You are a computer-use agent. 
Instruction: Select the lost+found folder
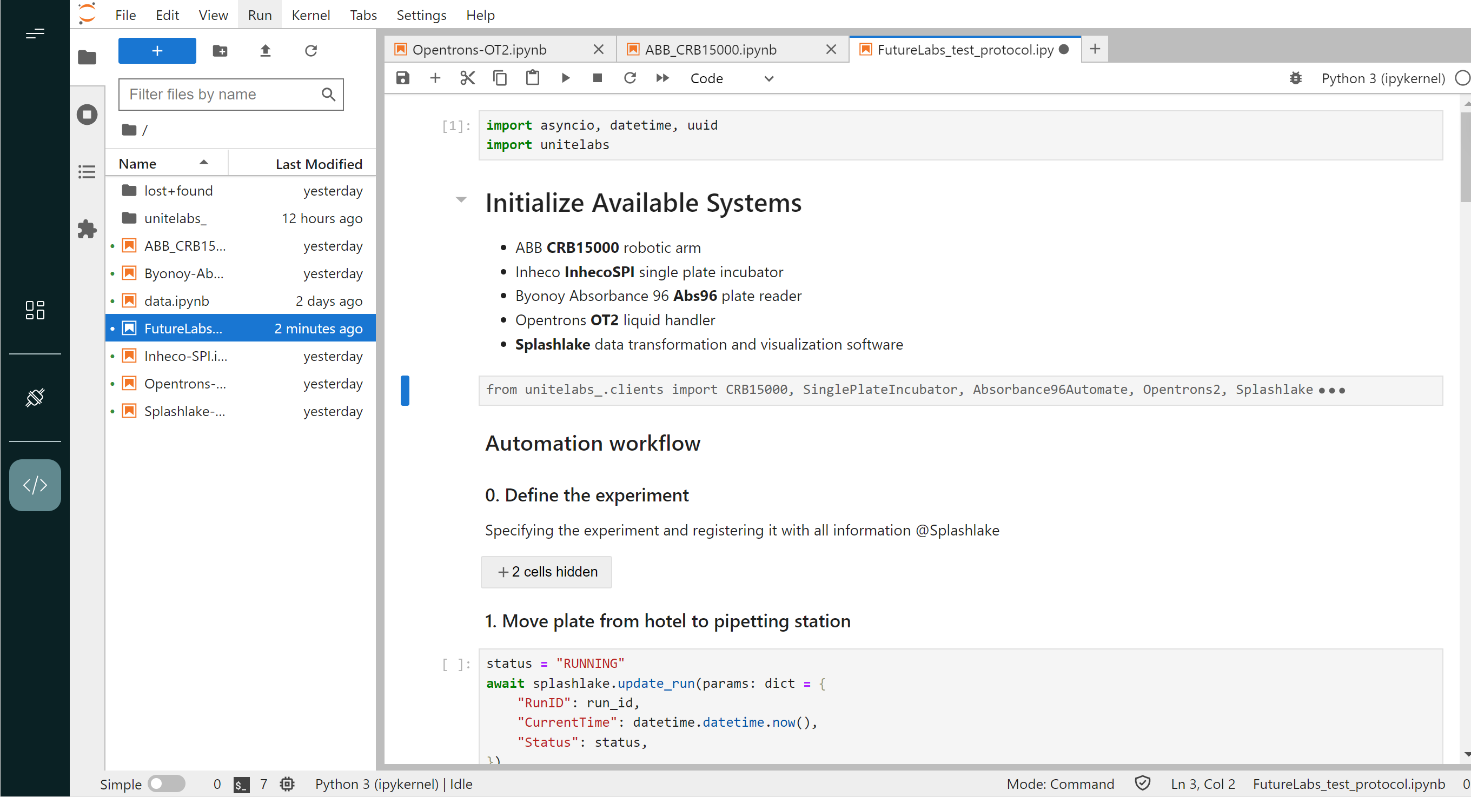[241, 191]
